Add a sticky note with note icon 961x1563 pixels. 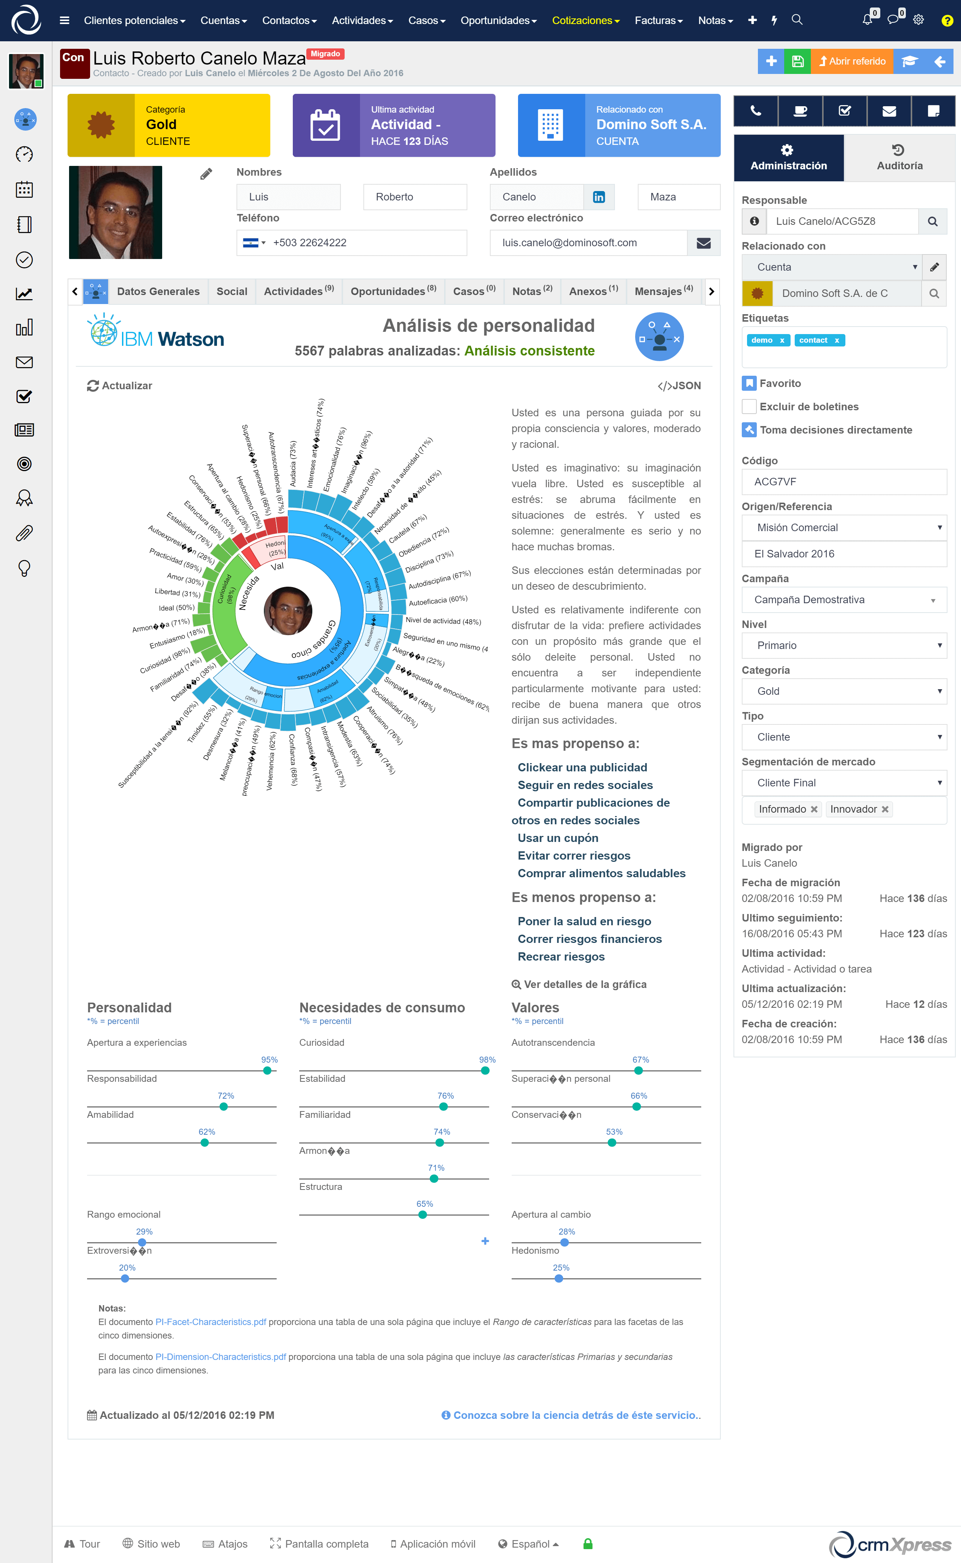point(933,111)
